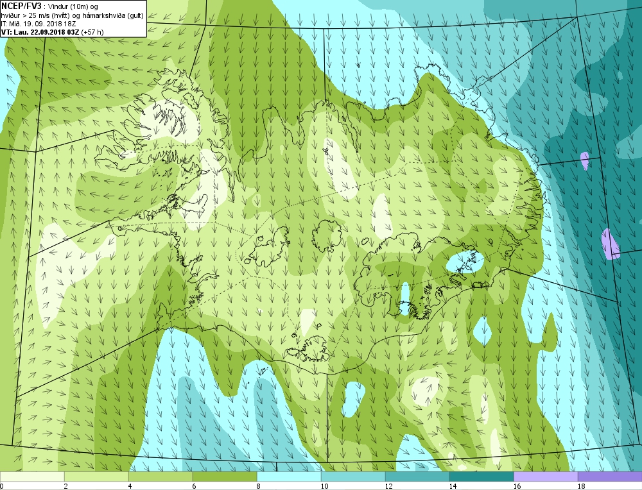Click the legend value label '4'
This screenshot has width=642, height=490.
tap(130, 486)
